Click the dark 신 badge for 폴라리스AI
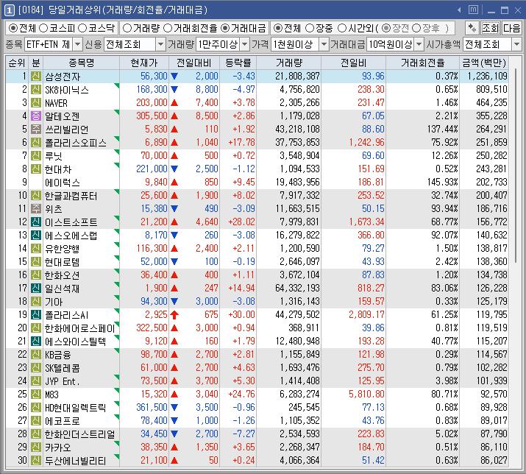 (x=36, y=314)
